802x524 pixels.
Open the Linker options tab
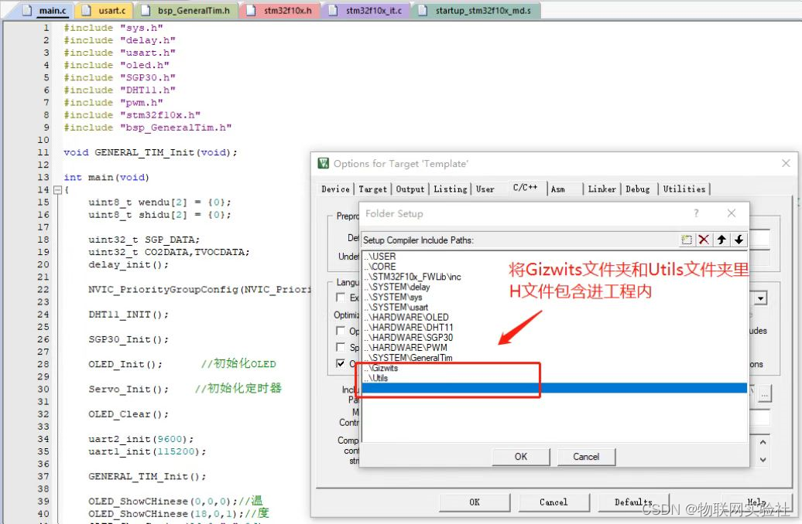(x=601, y=189)
